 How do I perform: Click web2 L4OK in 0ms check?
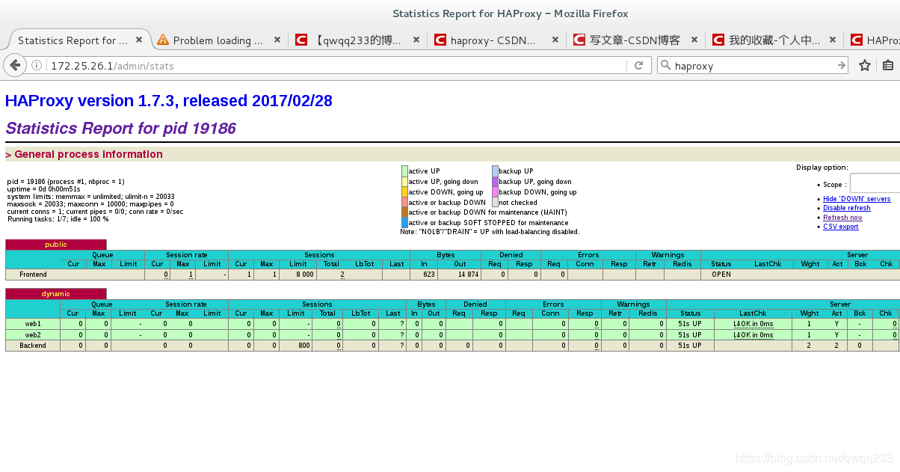[753, 335]
